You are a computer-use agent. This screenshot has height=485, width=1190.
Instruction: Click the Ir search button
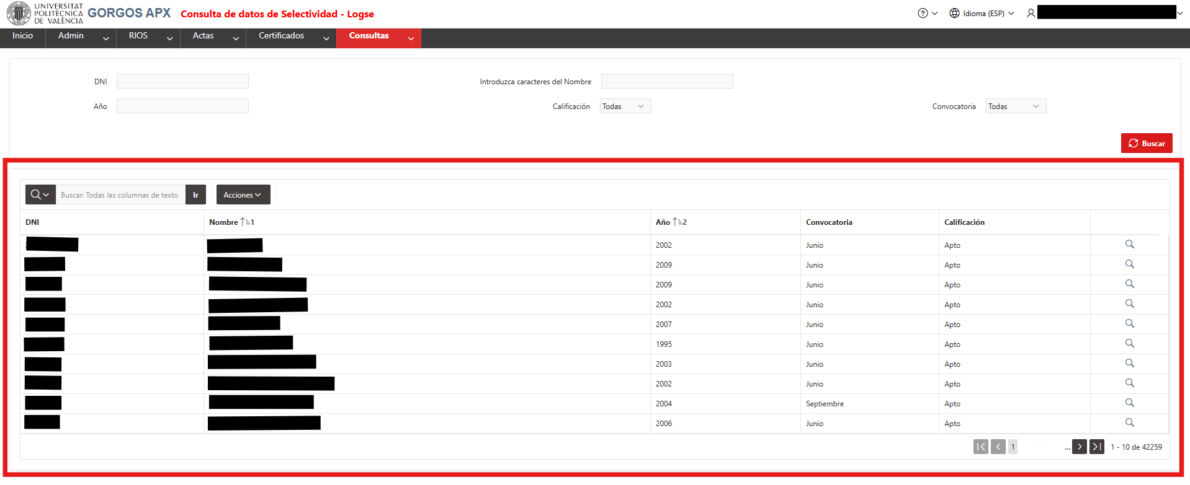(195, 194)
